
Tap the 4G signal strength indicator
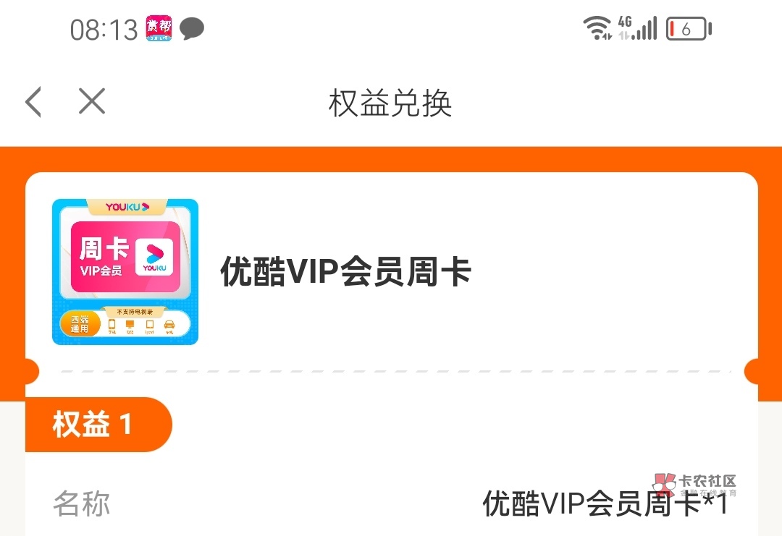(x=637, y=28)
